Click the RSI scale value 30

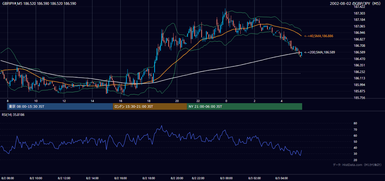(355, 154)
